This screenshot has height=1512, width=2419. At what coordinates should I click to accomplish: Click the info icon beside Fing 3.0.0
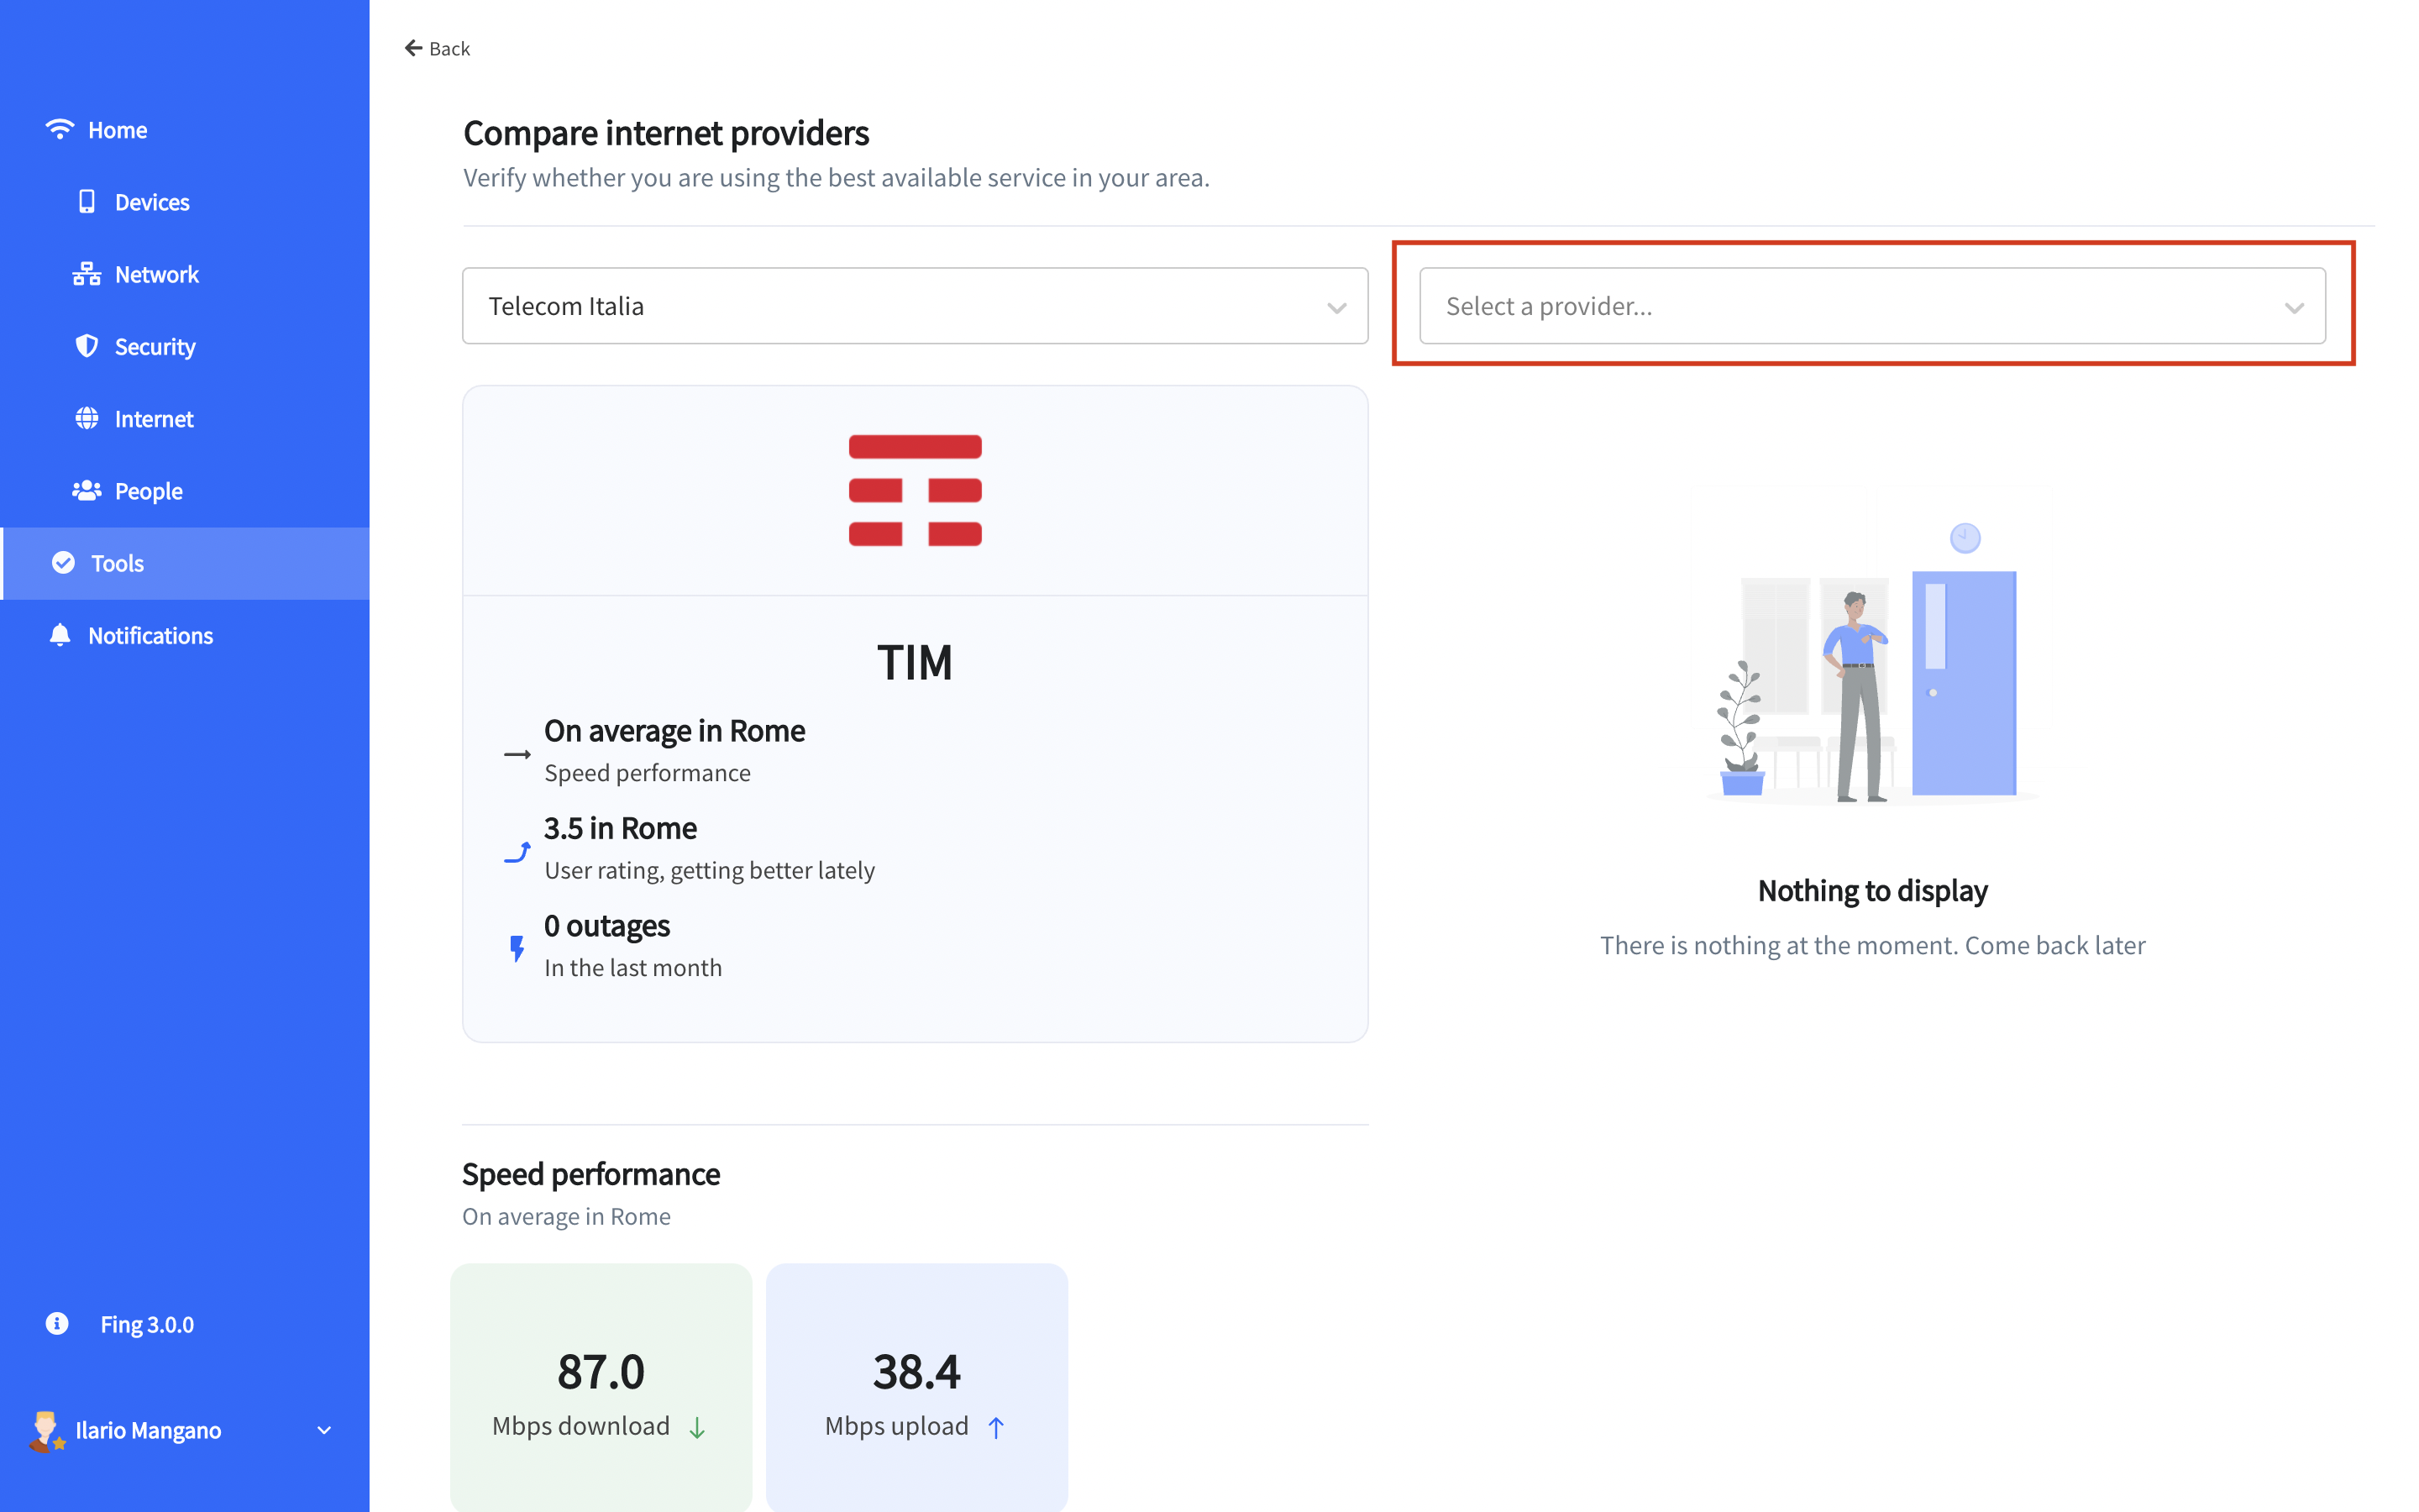click(x=57, y=1323)
